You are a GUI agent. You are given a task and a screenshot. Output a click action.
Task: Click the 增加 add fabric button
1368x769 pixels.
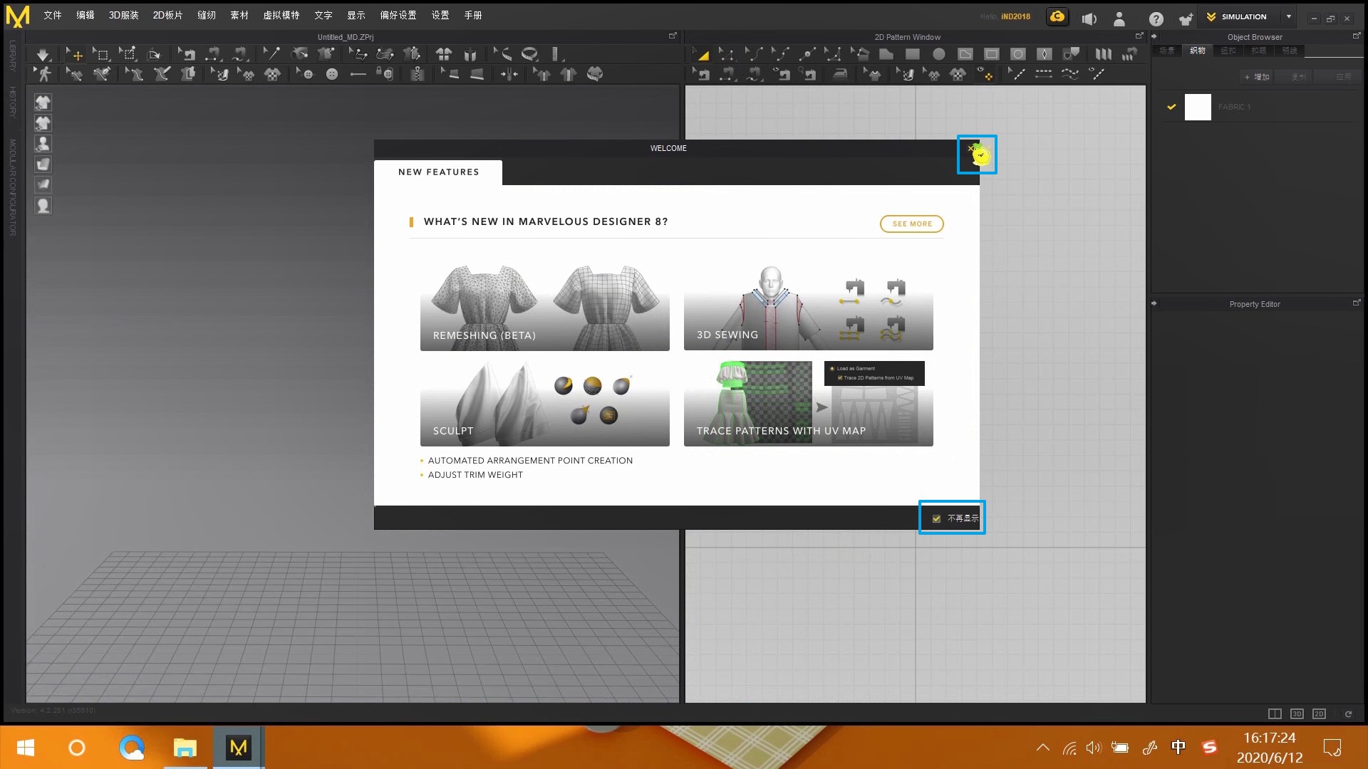tap(1257, 77)
